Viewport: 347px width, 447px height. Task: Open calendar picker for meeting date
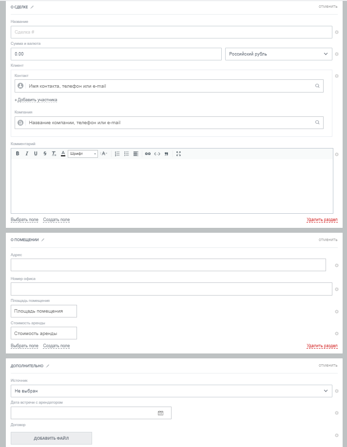click(x=160, y=413)
